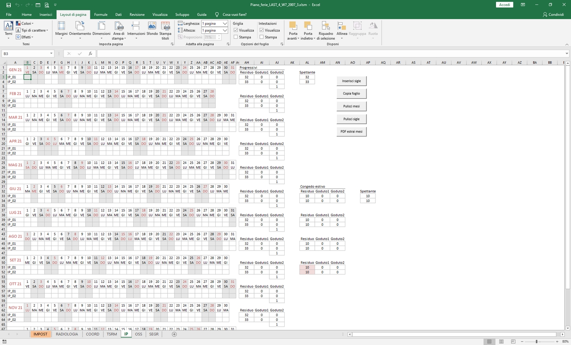Open Orientamento page orientation menu
571x345 pixels.
[x=80, y=31]
